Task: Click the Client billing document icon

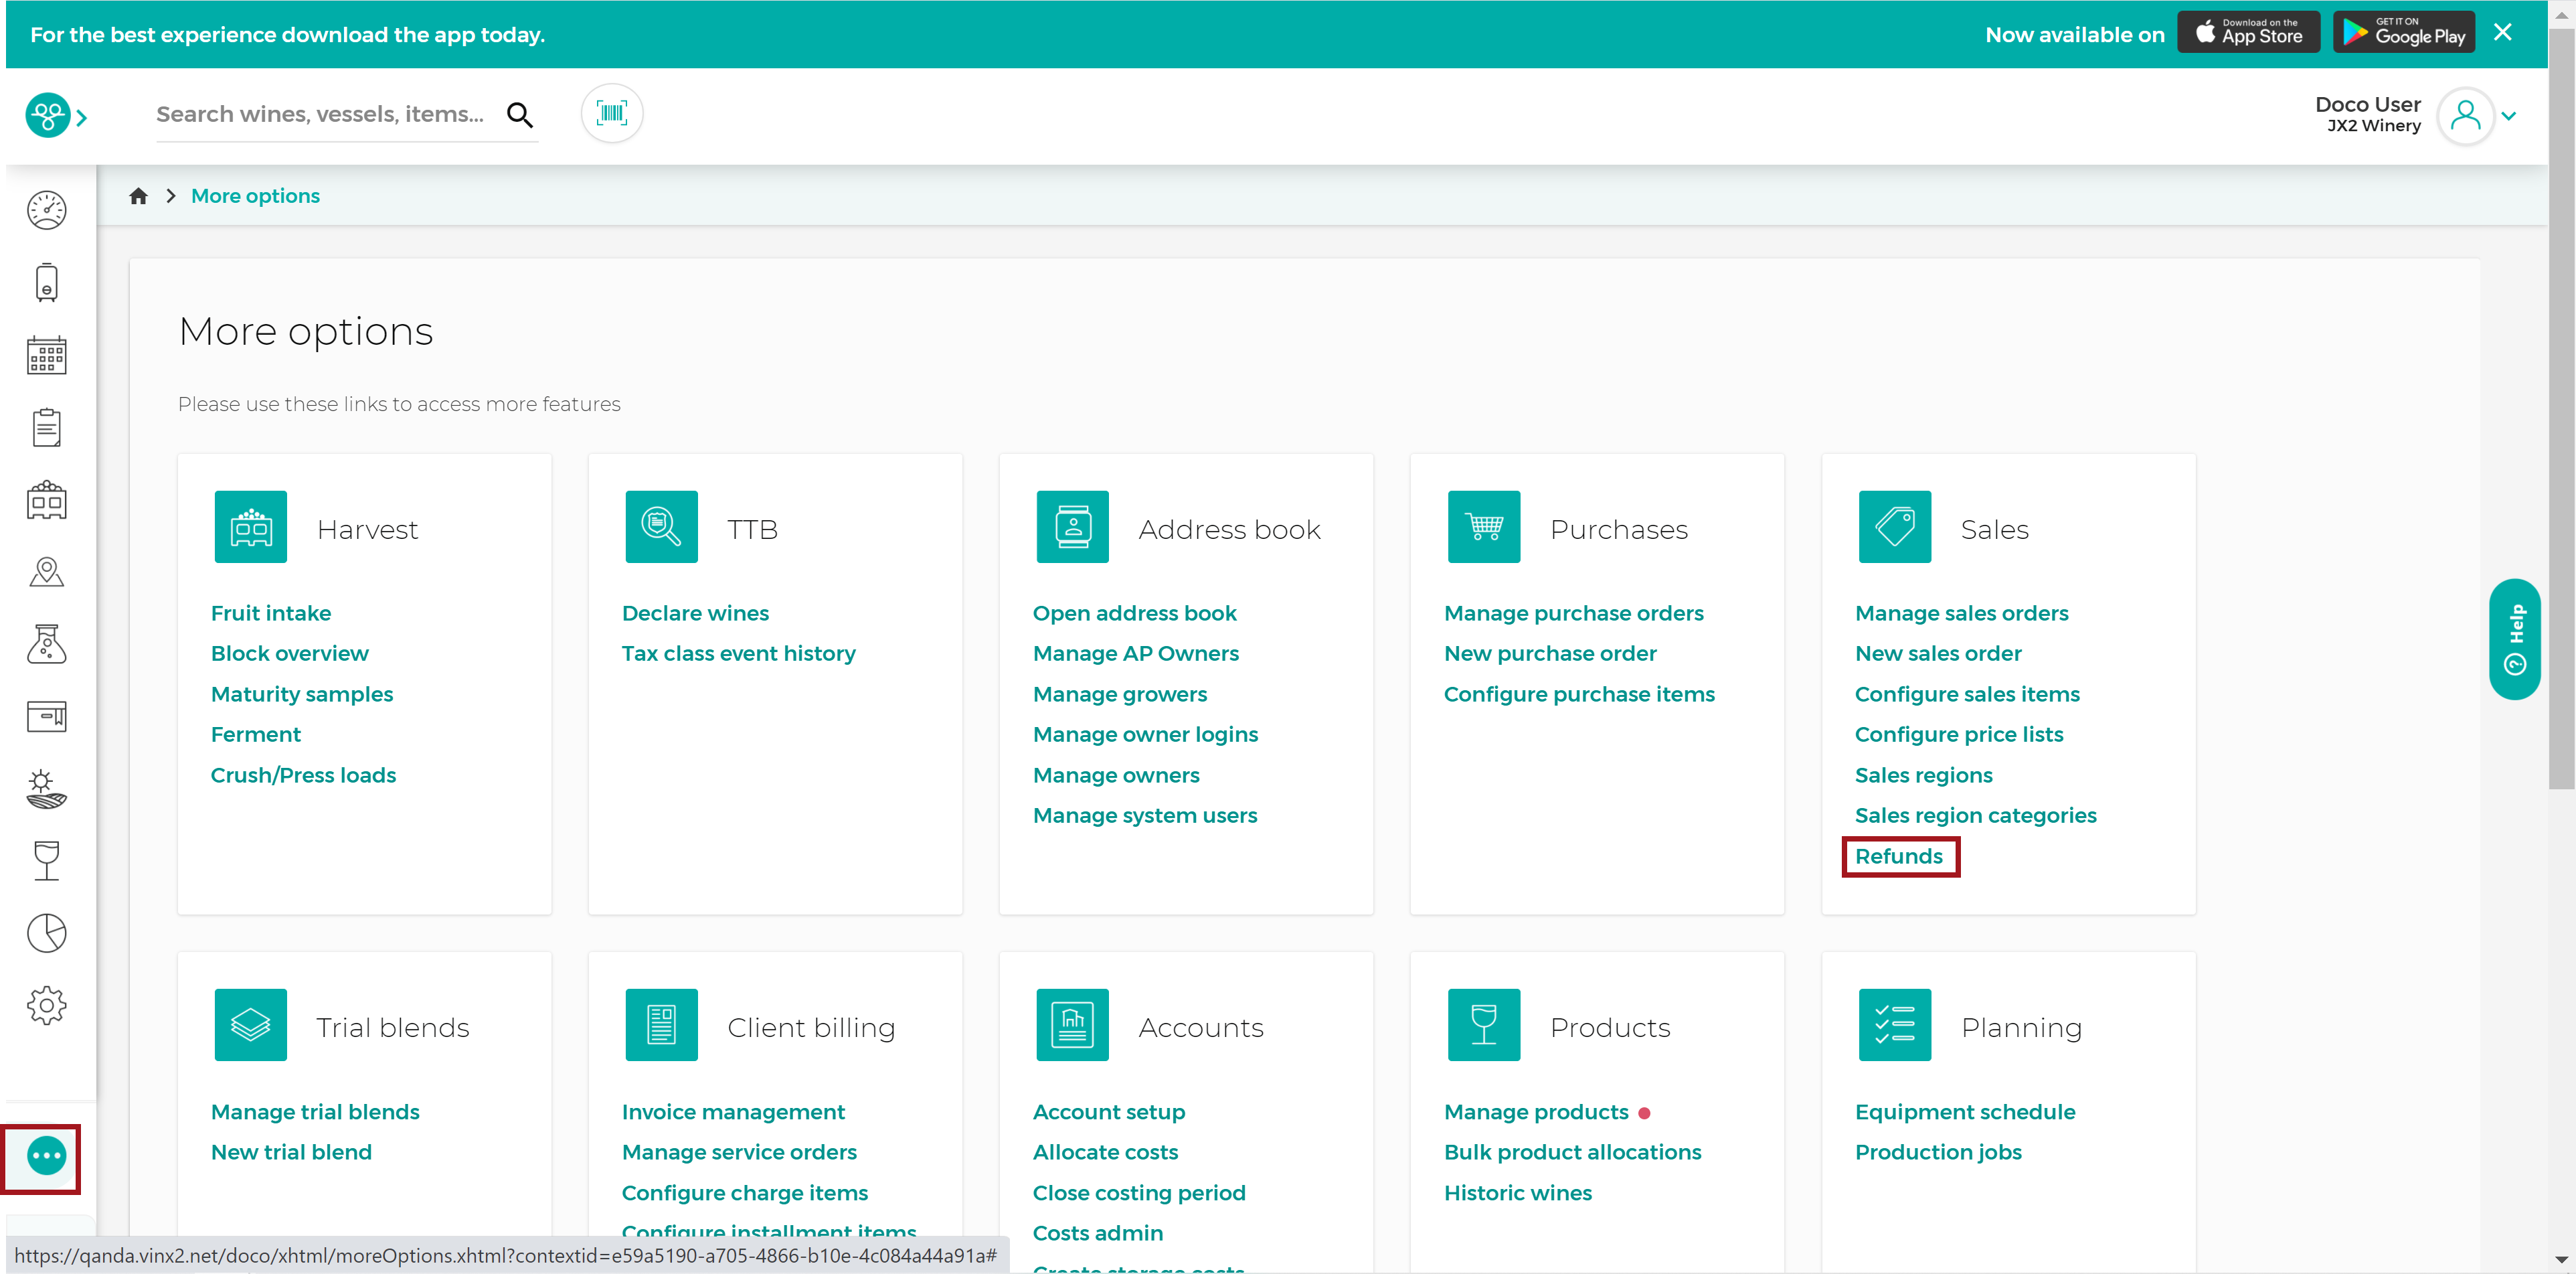Action: pos(662,1025)
